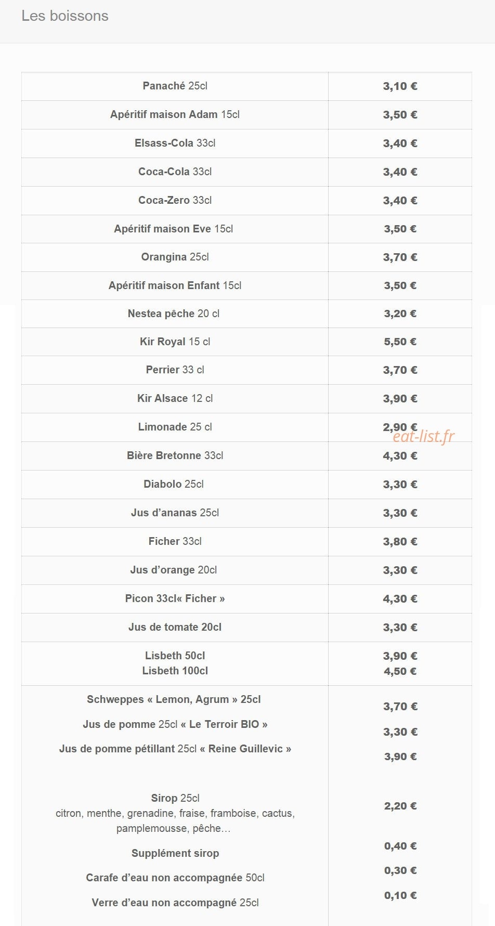Click the 5,50 € price for Kir Royal
The height and width of the screenshot is (926, 495).
tap(400, 342)
